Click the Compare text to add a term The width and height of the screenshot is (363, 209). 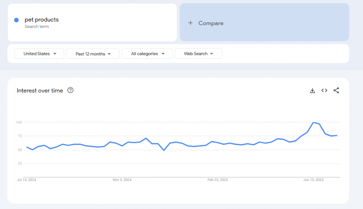(x=211, y=23)
